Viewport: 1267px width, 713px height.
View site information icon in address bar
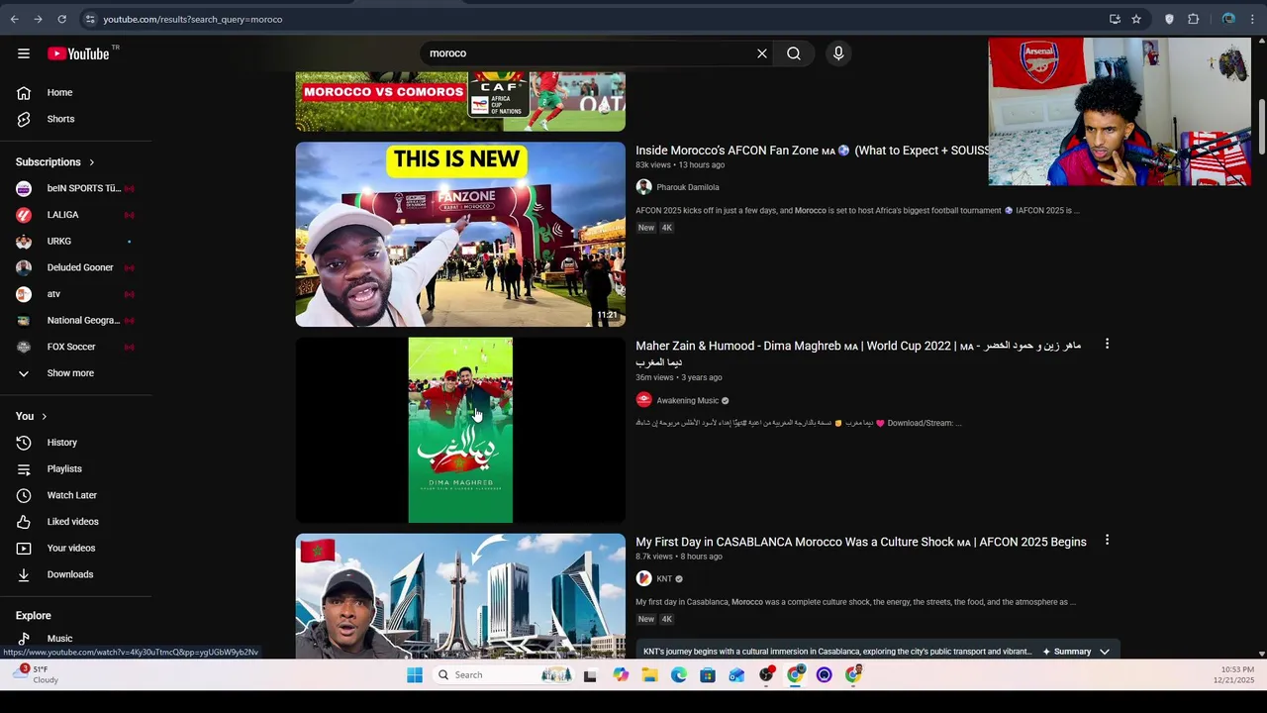89,19
